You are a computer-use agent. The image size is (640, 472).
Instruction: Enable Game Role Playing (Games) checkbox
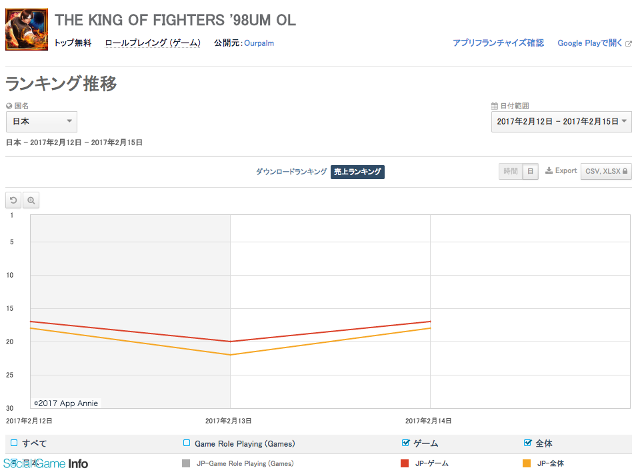(x=187, y=443)
